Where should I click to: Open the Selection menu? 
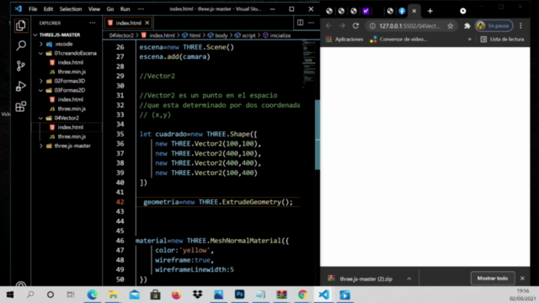click(71, 9)
